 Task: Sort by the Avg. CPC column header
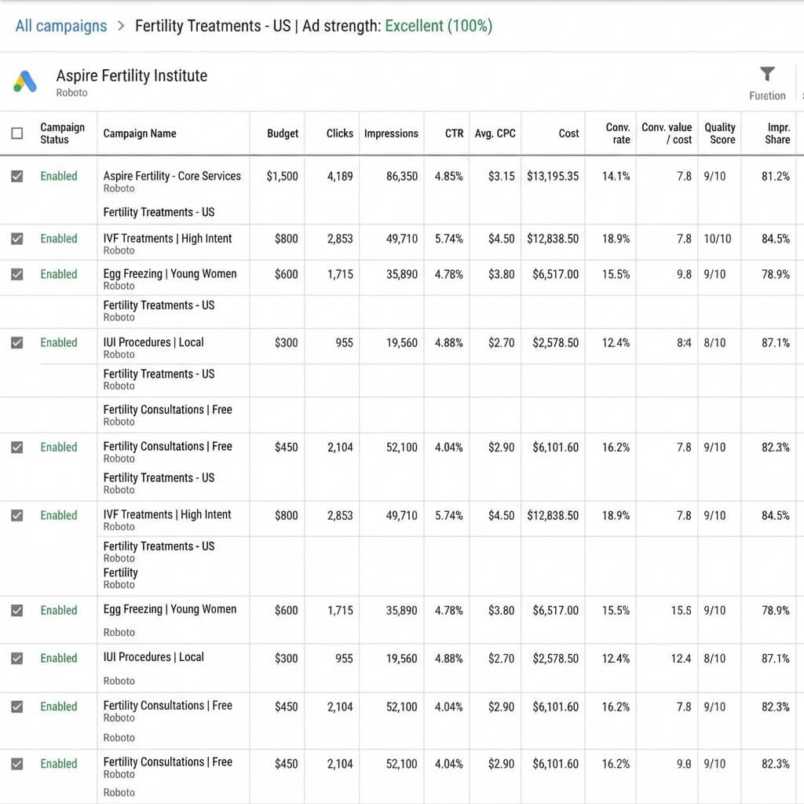pos(495,133)
